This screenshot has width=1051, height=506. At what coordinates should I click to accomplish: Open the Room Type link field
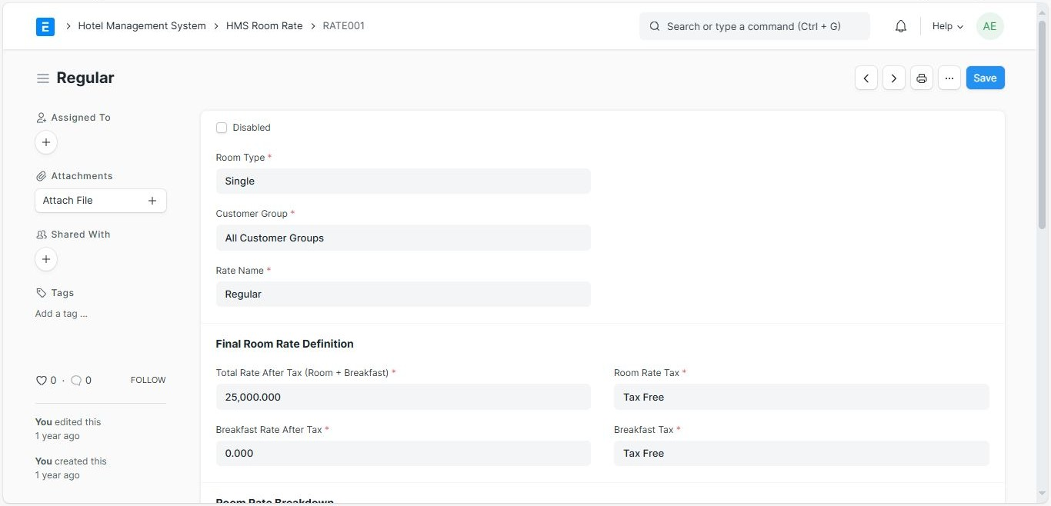point(403,181)
